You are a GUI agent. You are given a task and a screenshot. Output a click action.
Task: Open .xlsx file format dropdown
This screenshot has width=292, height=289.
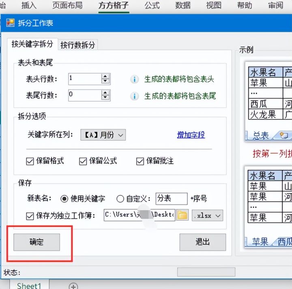[207, 215]
